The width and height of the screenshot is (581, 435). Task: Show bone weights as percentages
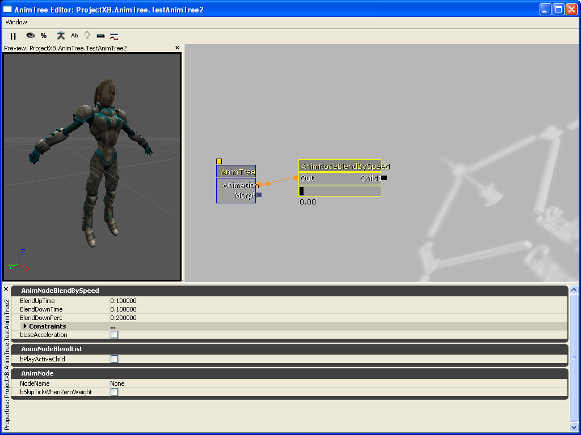point(44,36)
